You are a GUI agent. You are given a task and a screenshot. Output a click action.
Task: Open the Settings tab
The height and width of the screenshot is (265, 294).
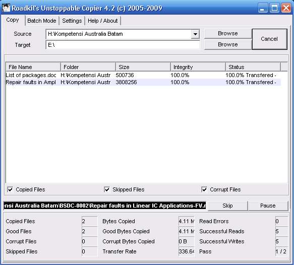72,21
